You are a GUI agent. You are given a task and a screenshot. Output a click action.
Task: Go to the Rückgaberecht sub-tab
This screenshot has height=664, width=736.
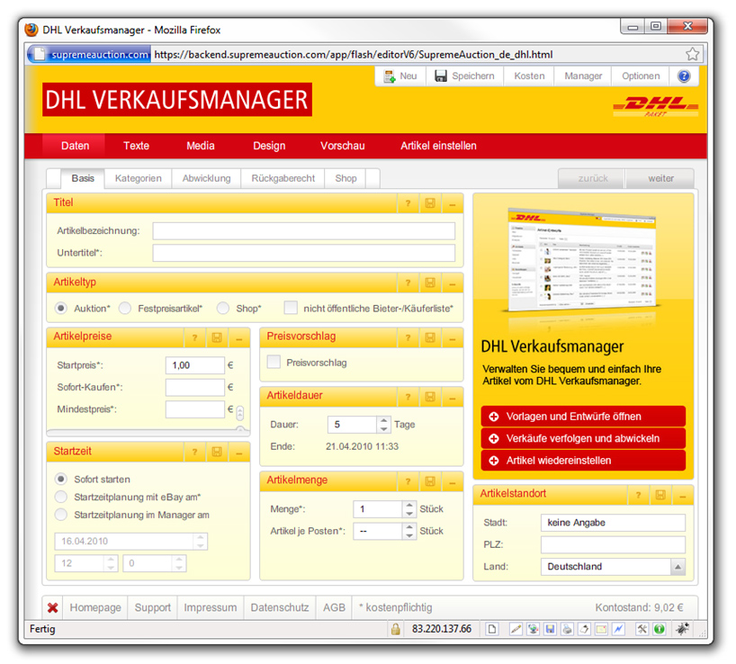[283, 178]
